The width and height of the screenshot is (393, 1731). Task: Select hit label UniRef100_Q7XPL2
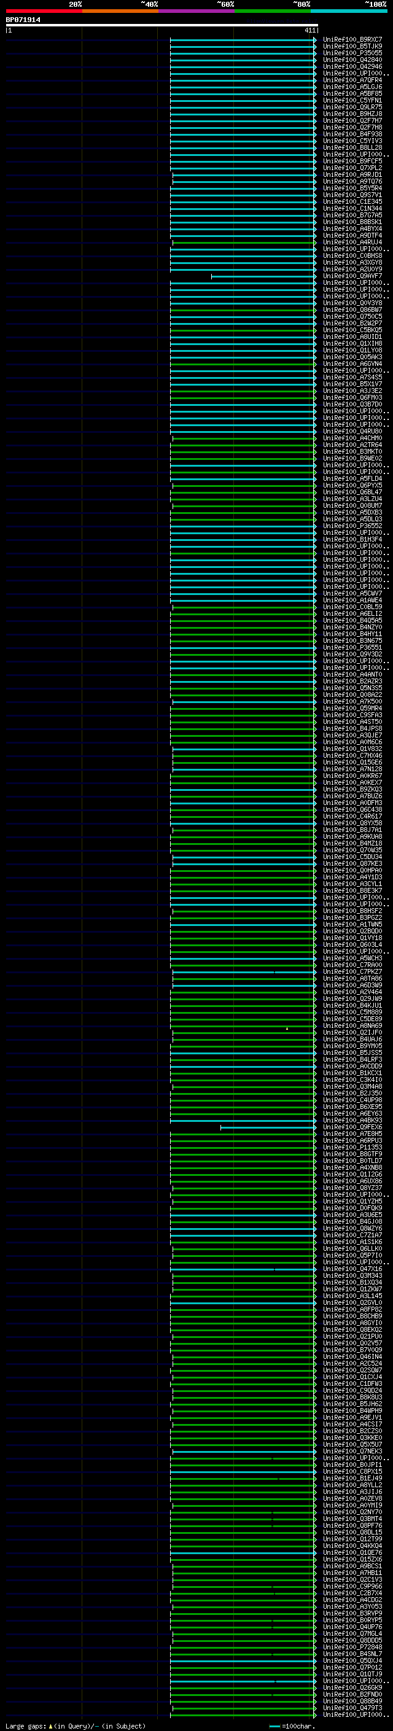click(352, 168)
